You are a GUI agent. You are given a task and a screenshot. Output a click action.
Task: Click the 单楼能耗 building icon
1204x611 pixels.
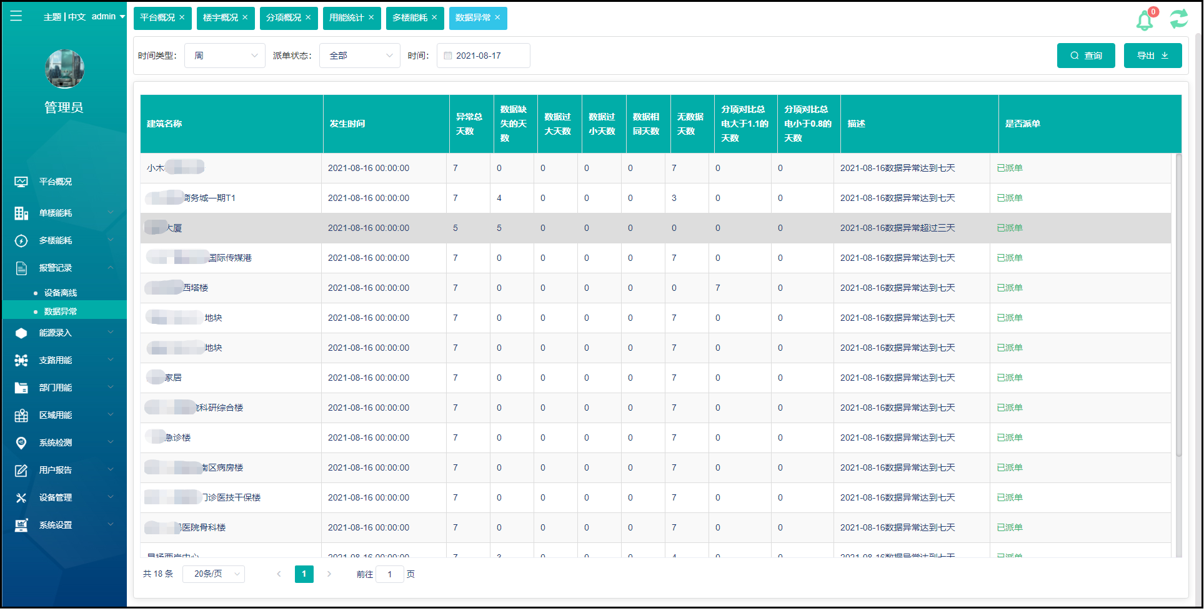tap(21, 213)
